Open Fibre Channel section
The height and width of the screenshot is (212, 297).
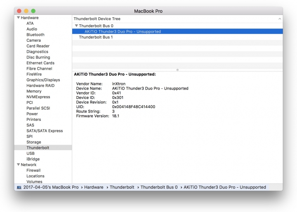pyautogui.click(x=39, y=68)
